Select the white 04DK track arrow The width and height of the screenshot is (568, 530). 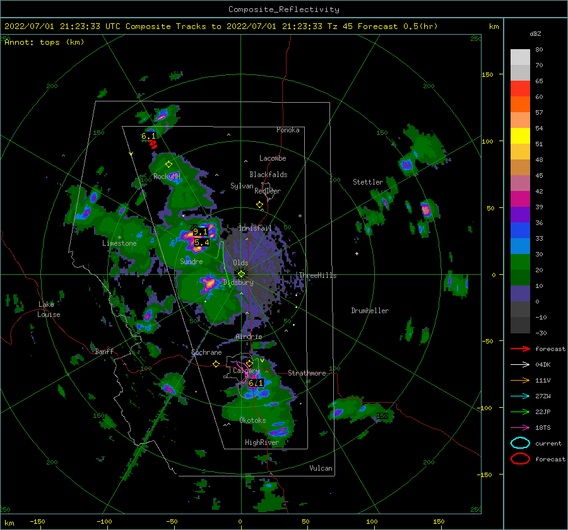pos(520,364)
